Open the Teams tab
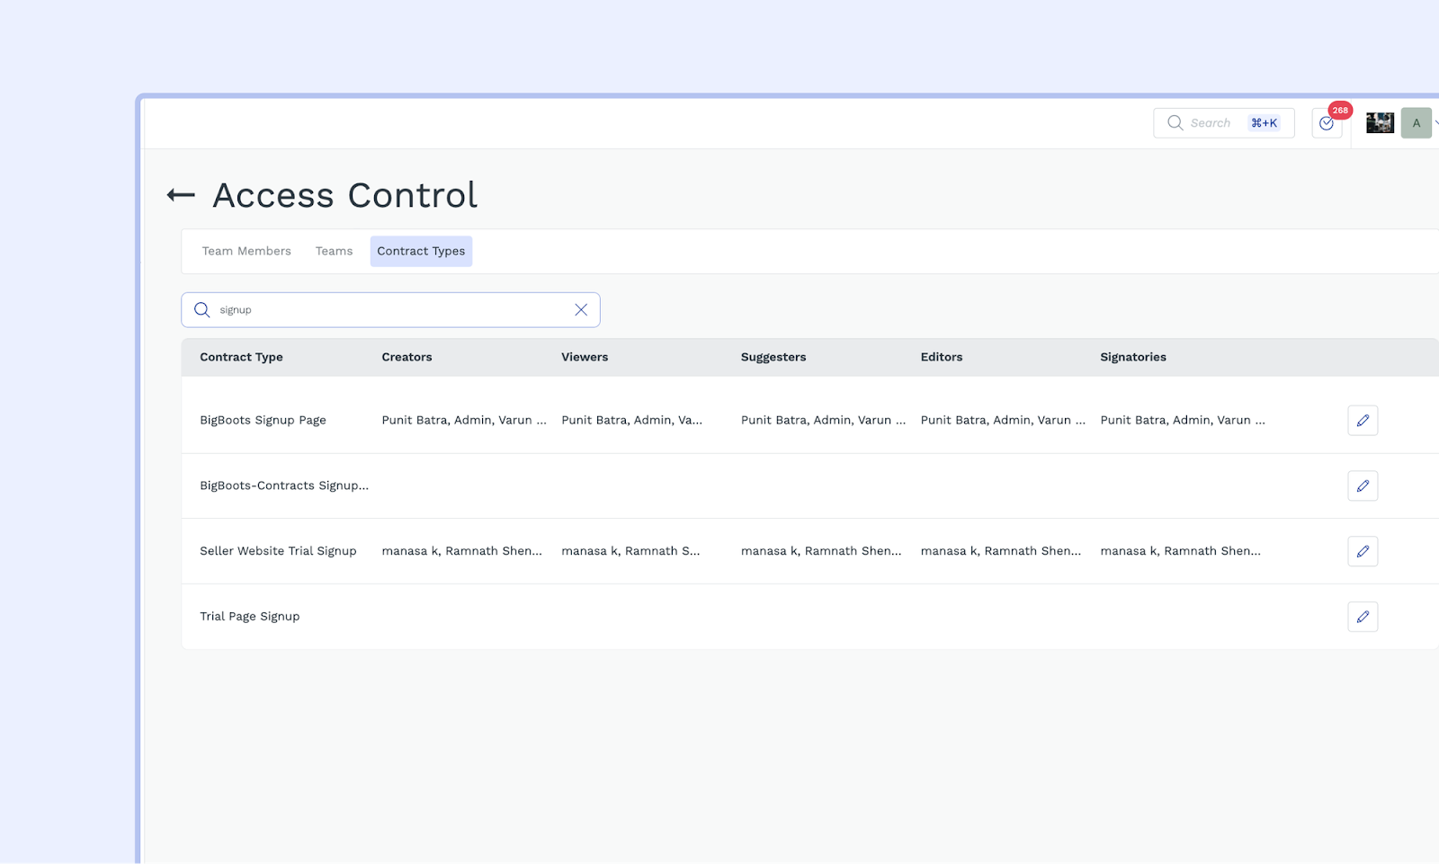 click(x=334, y=252)
